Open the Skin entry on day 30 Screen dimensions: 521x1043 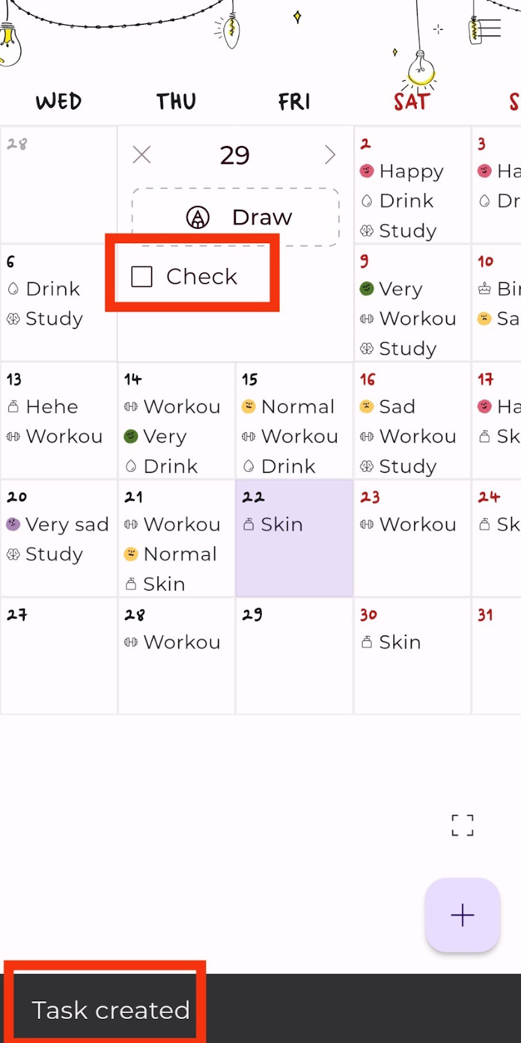tap(399, 642)
